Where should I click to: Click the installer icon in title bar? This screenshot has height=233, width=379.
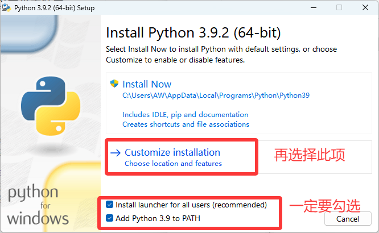[6, 8]
